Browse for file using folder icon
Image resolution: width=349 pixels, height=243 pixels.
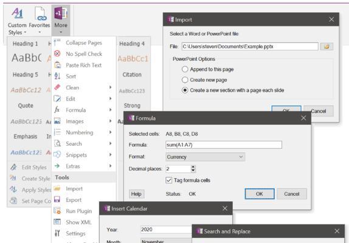(327, 46)
